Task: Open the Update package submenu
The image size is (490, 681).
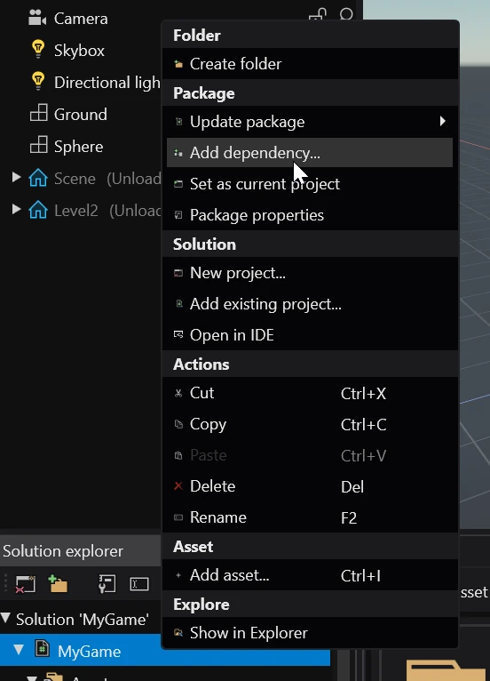Action: [310, 122]
